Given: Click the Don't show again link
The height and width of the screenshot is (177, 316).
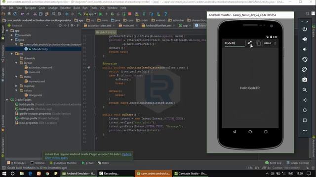Looking at the screenshot, I should [x=56, y=158].
